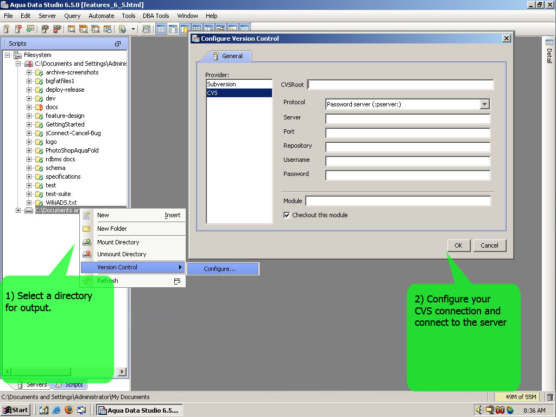556x417 pixels.
Task: Open Internet Explorer from the quick launch bar
Action: (56, 410)
